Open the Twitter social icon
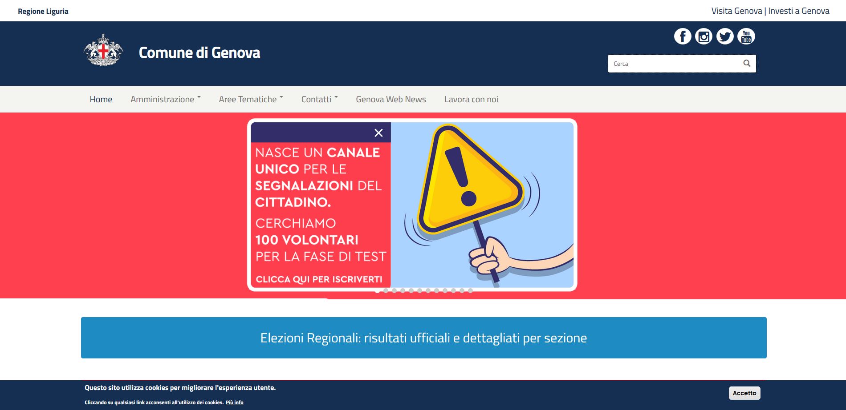 pos(725,36)
